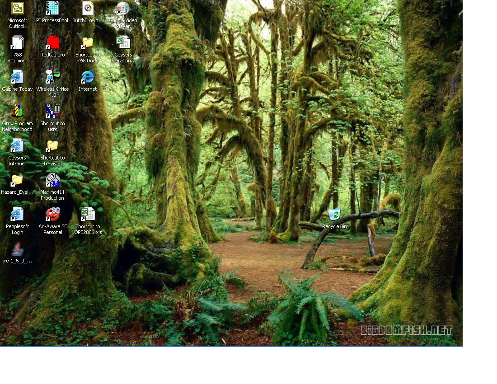Select the Microsoft Outlook desktop icon
The height and width of the screenshot is (384, 497).
(17, 9)
